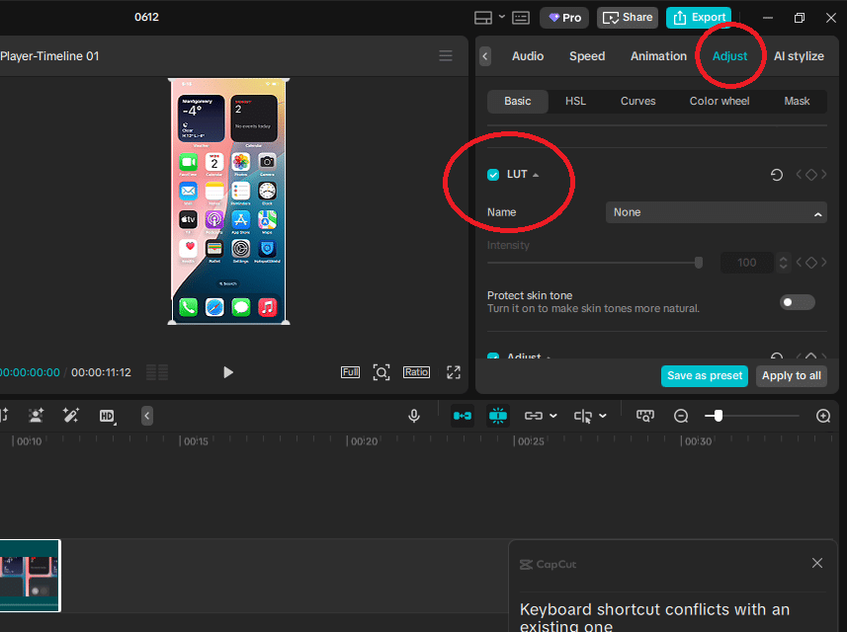This screenshot has height=632, width=847.
Task: Click the preview axis icon
Action: (x=645, y=416)
